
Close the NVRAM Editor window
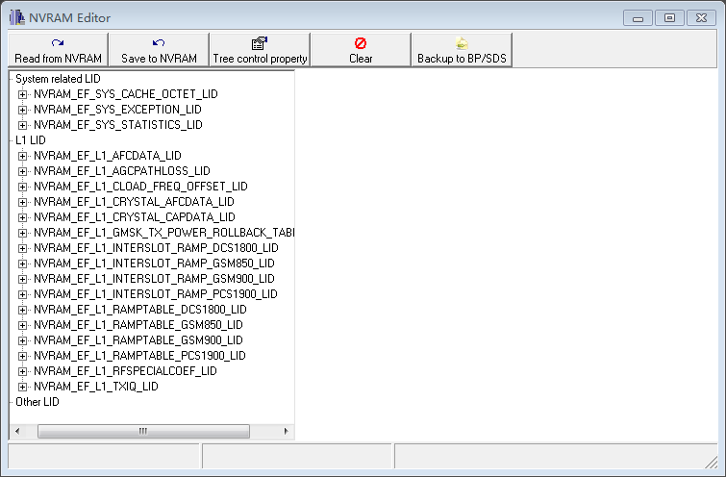coord(701,18)
